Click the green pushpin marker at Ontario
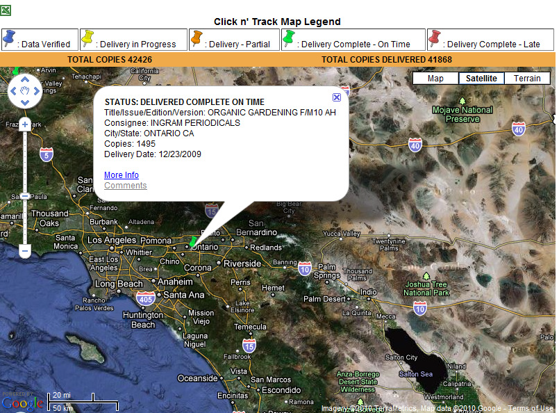 tap(193, 242)
